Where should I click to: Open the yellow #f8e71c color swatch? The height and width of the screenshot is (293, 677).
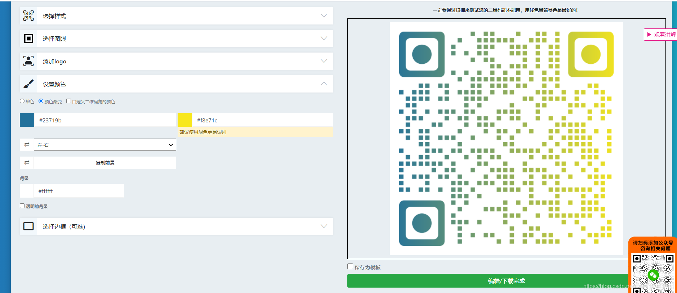click(x=185, y=120)
